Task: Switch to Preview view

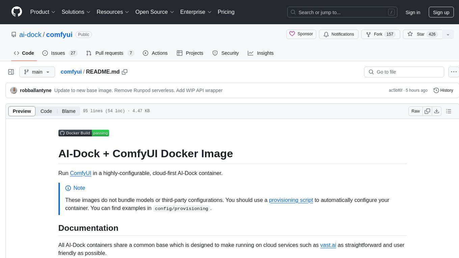Action: [22, 111]
